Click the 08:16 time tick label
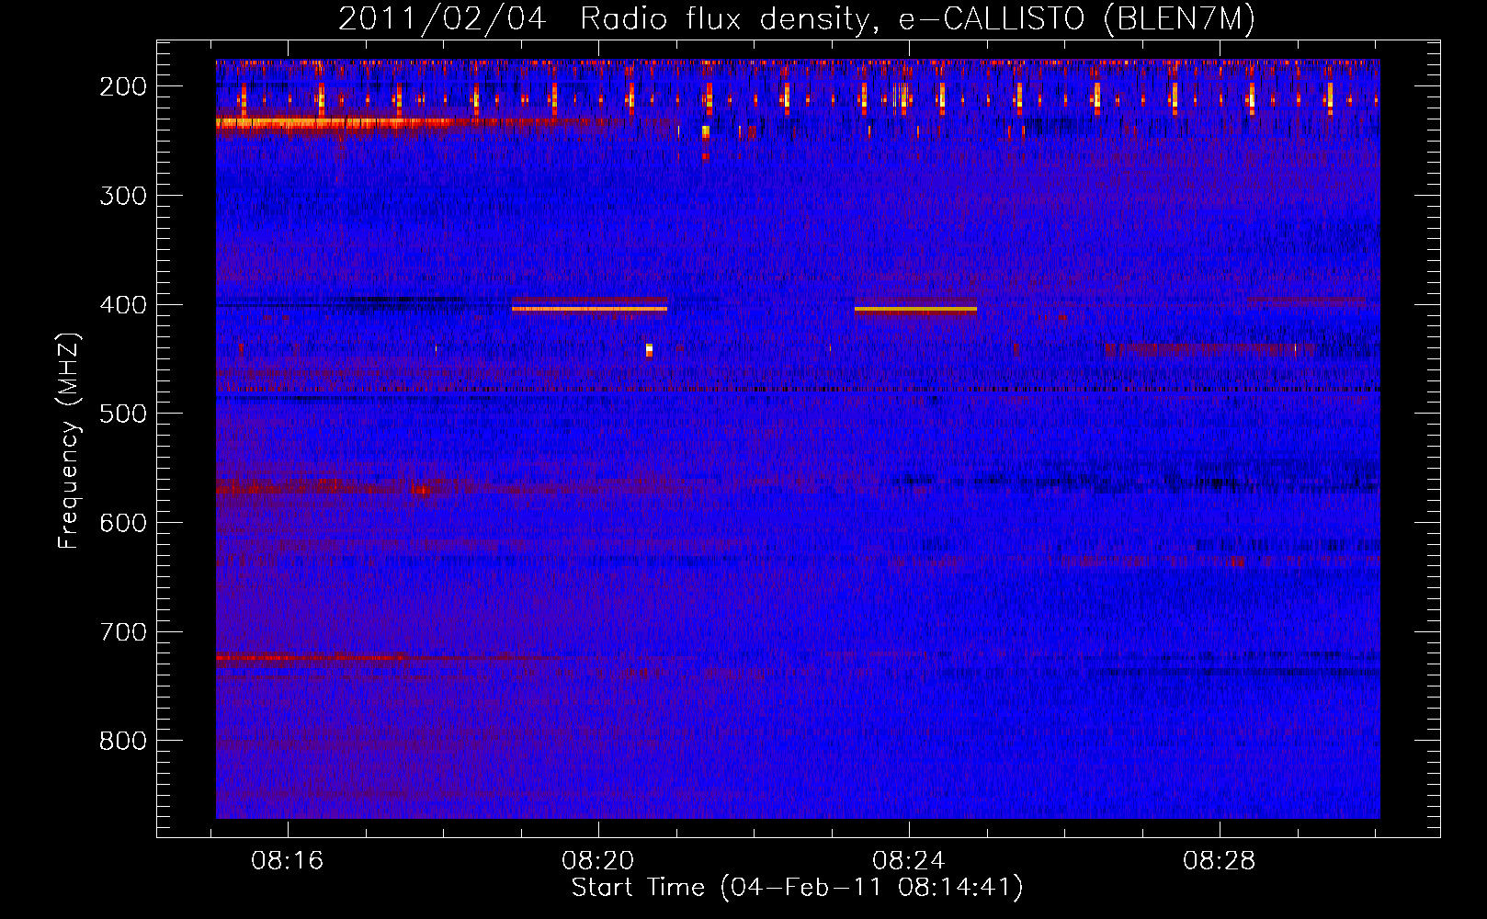 pyautogui.click(x=288, y=861)
